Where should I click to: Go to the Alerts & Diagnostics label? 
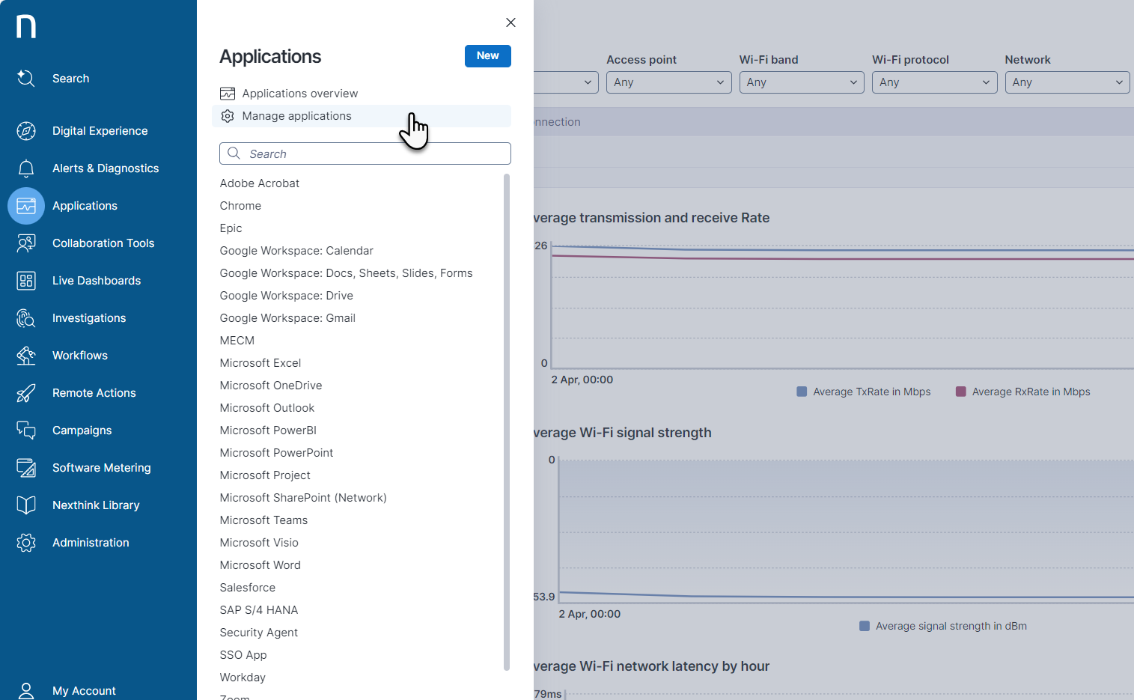tap(106, 168)
